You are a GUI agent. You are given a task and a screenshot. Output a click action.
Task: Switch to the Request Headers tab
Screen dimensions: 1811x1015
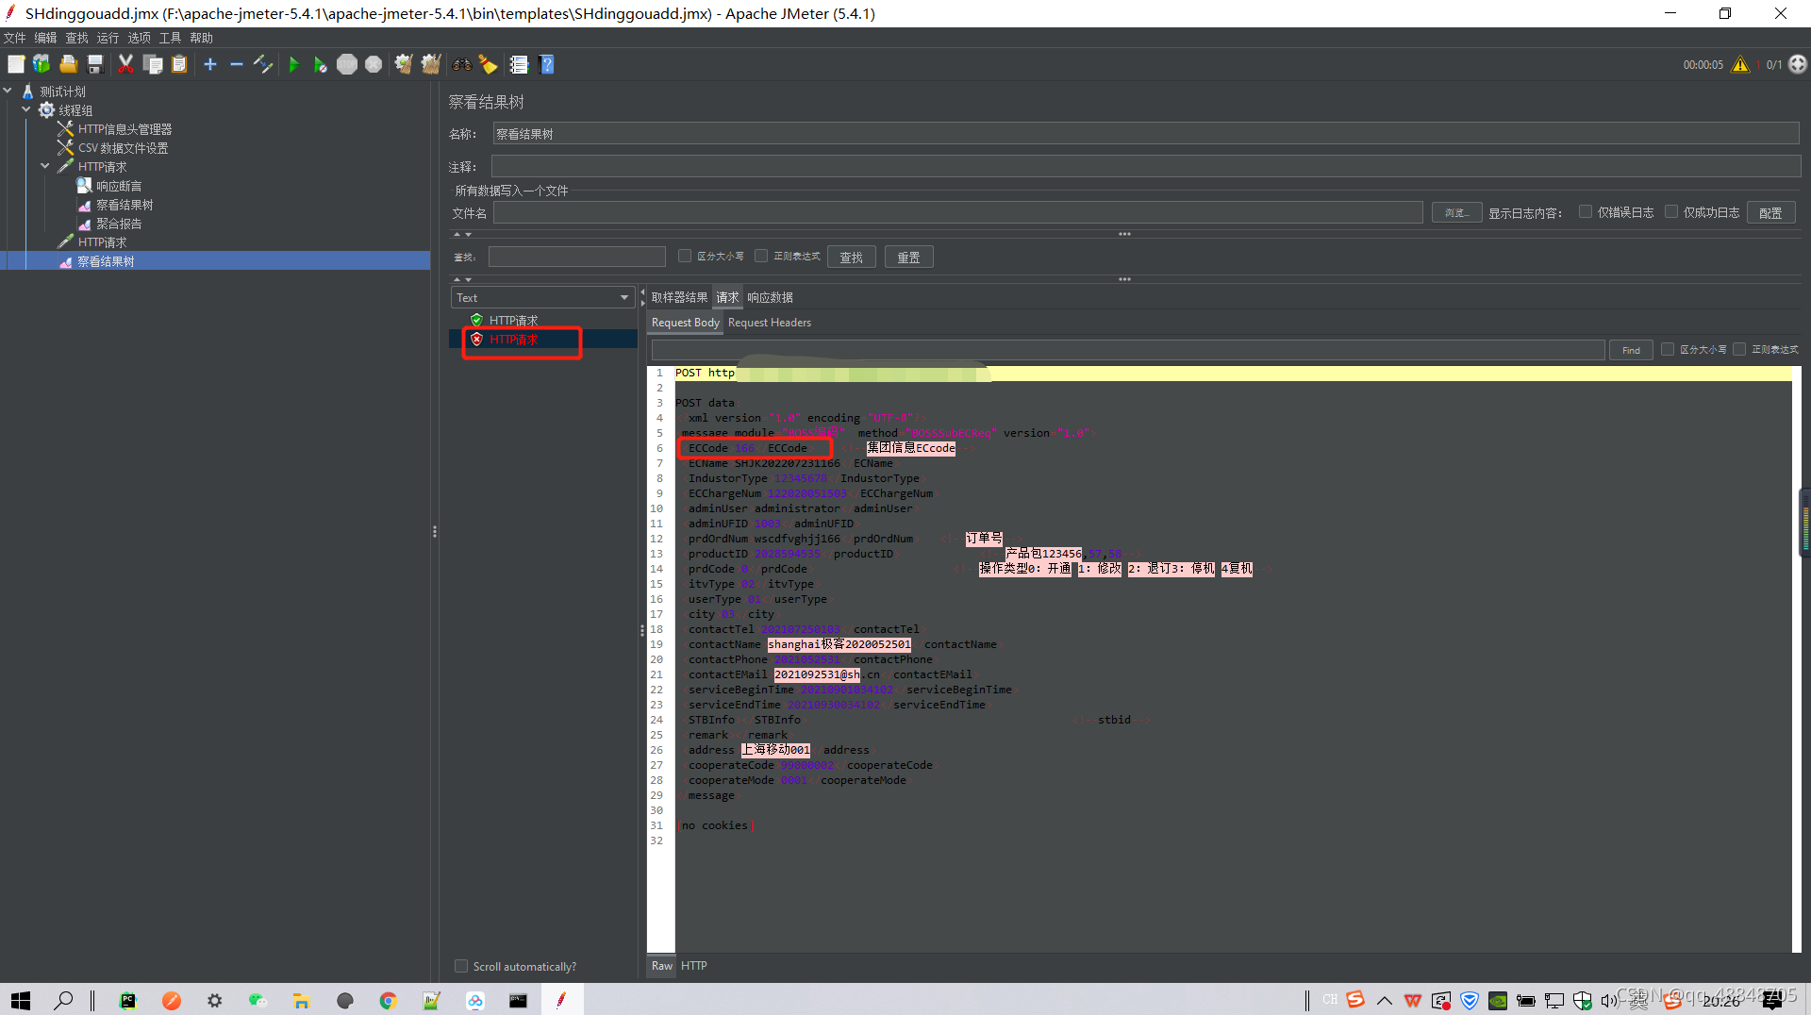click(769, 323)
